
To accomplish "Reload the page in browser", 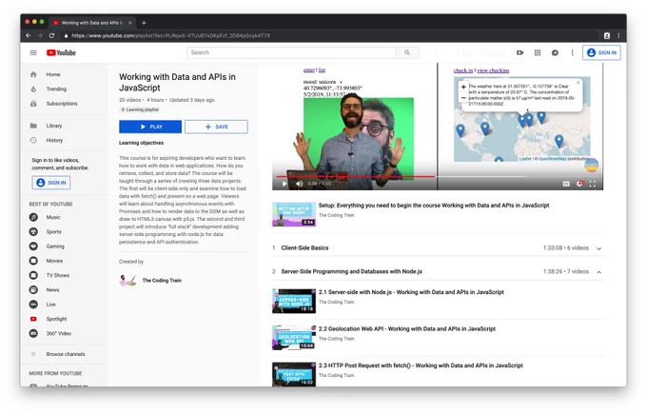I will pyautogui.click(x=51, y=35).
